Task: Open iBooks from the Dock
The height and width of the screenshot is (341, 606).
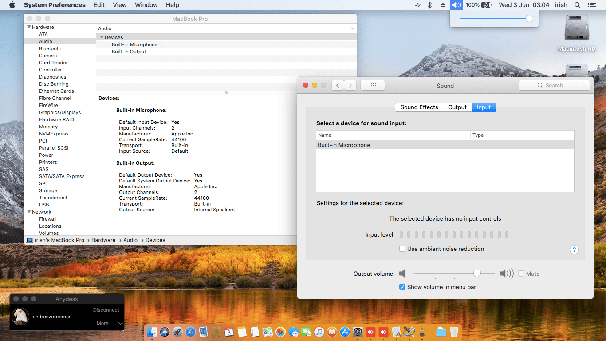Action: [332, 332]
